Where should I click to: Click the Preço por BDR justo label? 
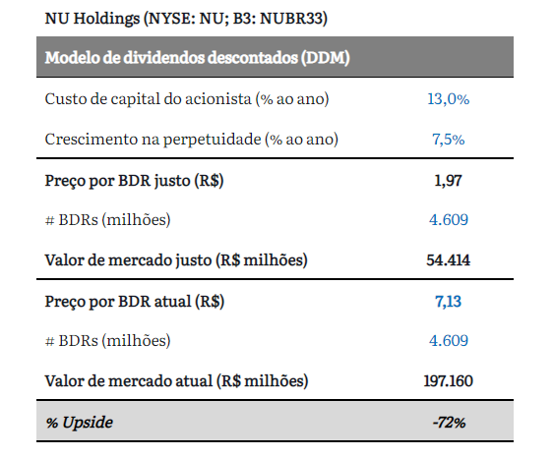pyautogui.click(x=134, y=181)
